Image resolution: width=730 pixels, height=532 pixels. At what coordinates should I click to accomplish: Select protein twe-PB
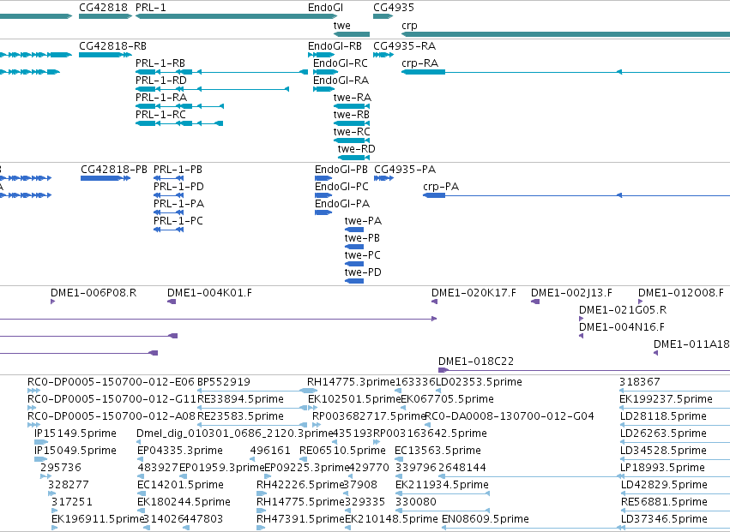(x=354, y=247)
